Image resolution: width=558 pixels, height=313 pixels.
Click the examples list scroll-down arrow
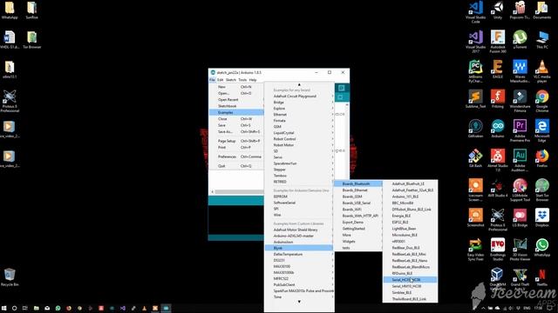click(299, 302)
